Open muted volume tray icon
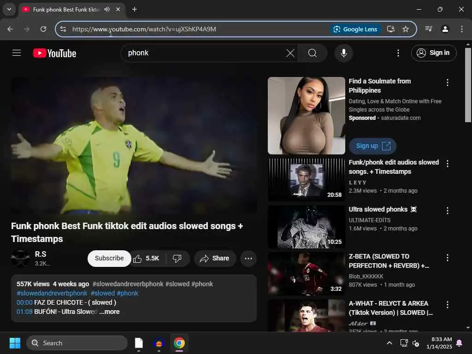The width and height of the screenshot is (472, 354). coord(416,343)
